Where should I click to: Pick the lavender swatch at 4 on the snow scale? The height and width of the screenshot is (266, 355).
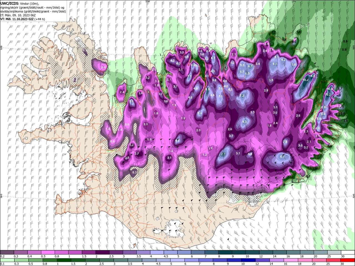coord(157,252)
